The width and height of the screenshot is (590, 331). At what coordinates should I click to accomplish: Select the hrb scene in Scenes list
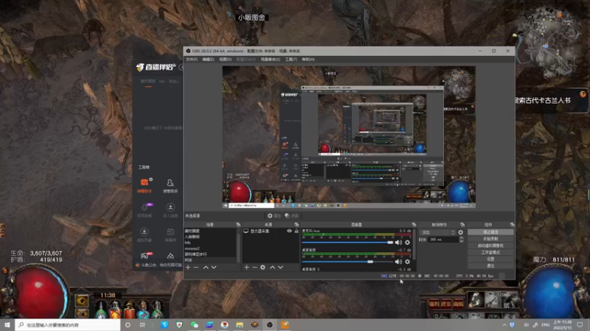point(210,243)
